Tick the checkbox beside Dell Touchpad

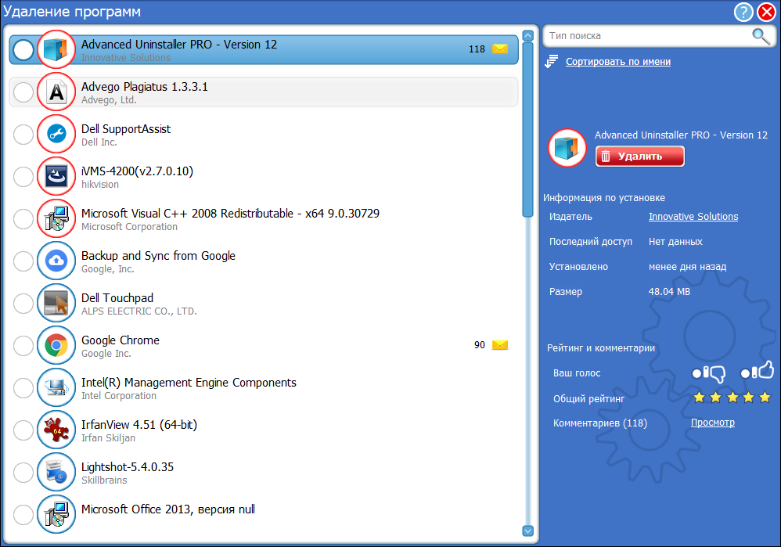point(23,304)
